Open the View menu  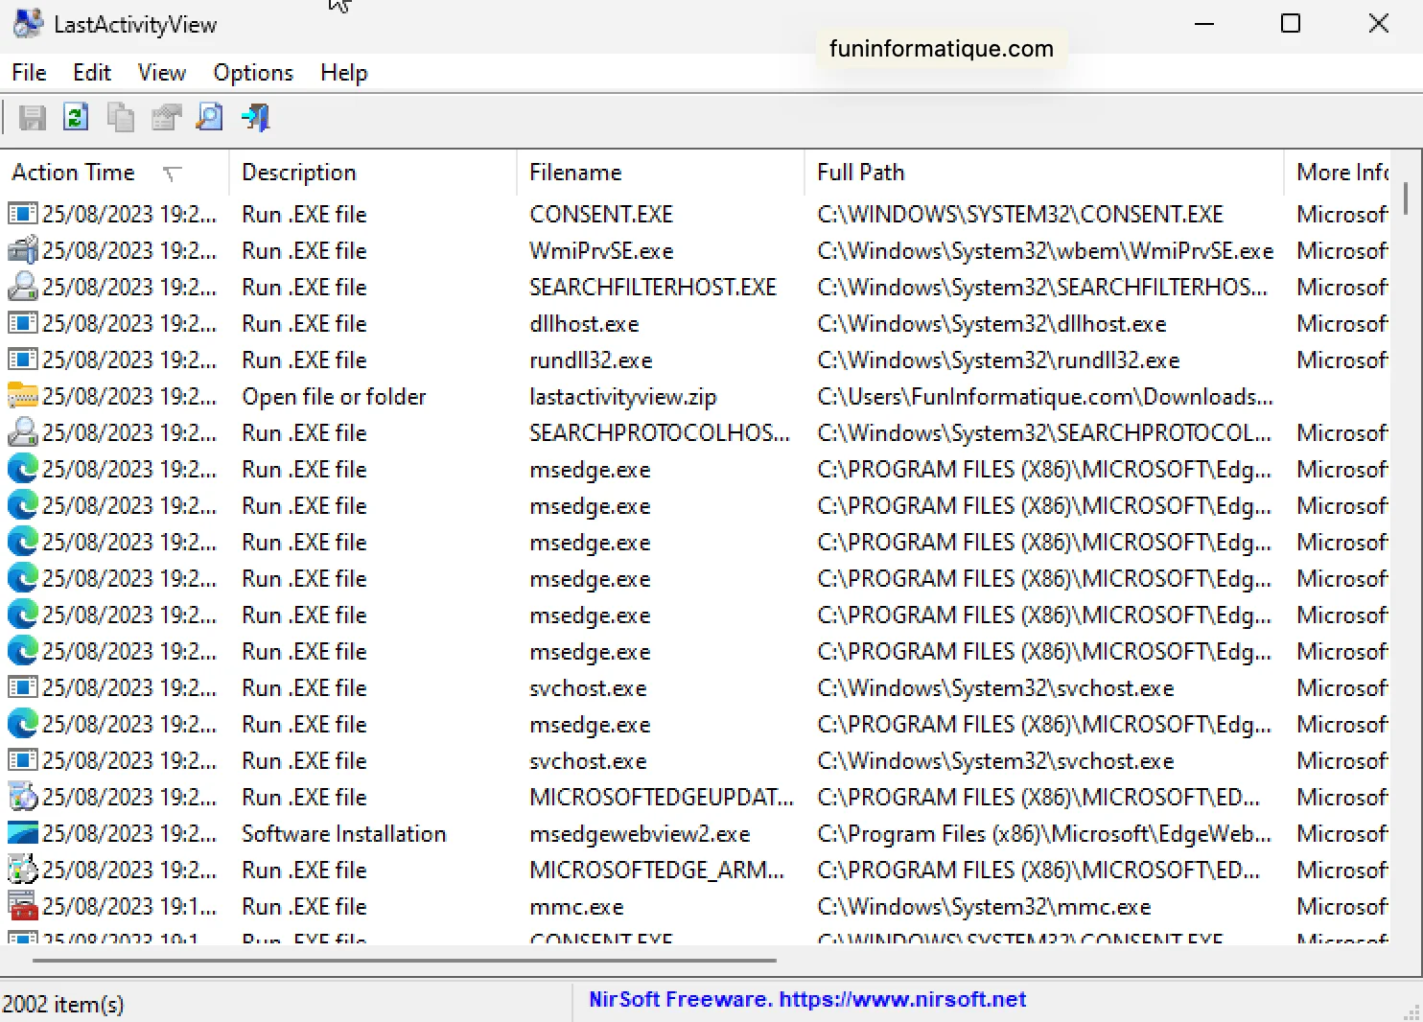coord(161,72)
